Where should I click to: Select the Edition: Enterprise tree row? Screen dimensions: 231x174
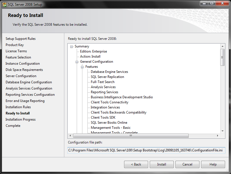[x=94, y=51]
